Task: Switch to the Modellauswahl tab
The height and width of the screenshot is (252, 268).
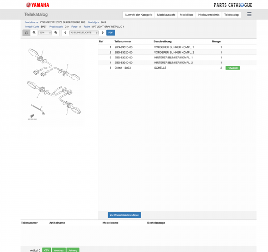Action: [166, 15]
